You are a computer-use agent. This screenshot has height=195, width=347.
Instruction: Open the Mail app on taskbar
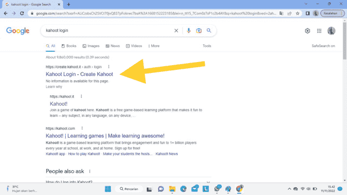coord(195,189)
